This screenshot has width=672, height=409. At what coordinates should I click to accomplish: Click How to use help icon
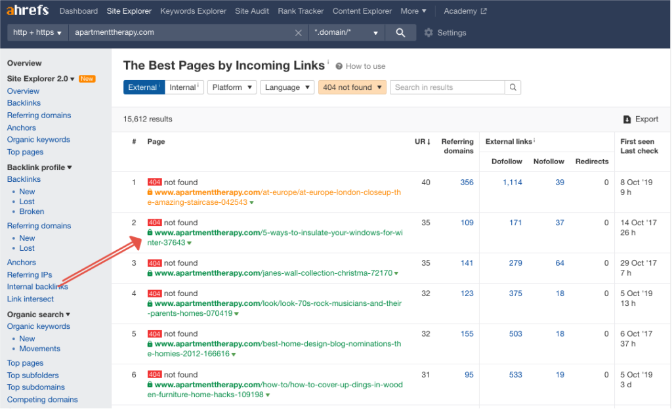[339, 66]
